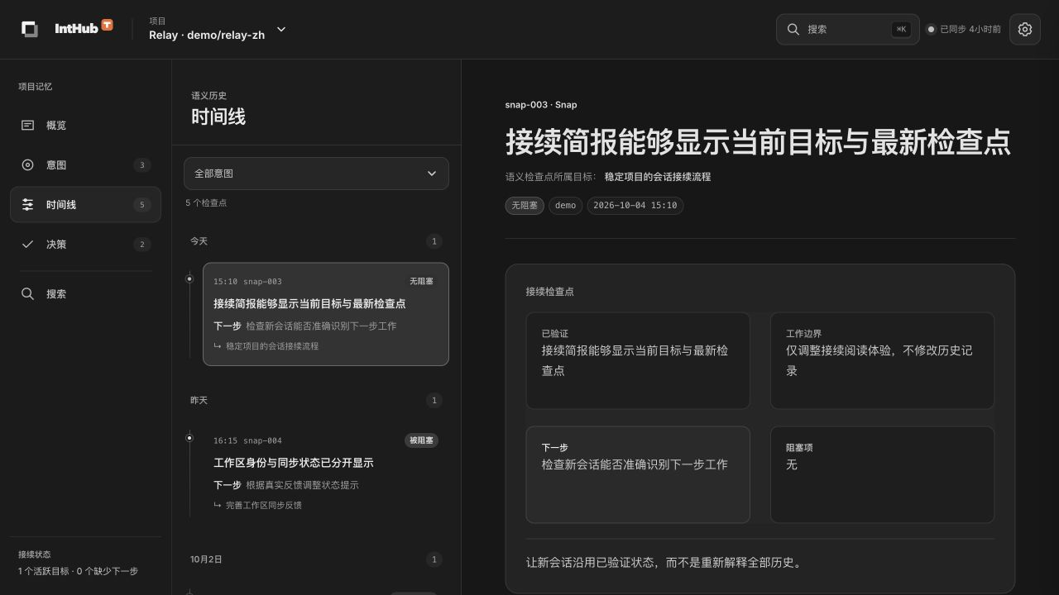This screenshot has height=595, width=1059.
Task: Click the IntHub logo icon
Action: click(x=30, y=29)
